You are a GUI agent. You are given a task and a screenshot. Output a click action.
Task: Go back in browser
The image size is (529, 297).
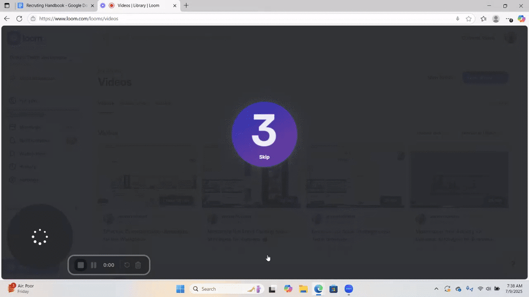[7, 19]
